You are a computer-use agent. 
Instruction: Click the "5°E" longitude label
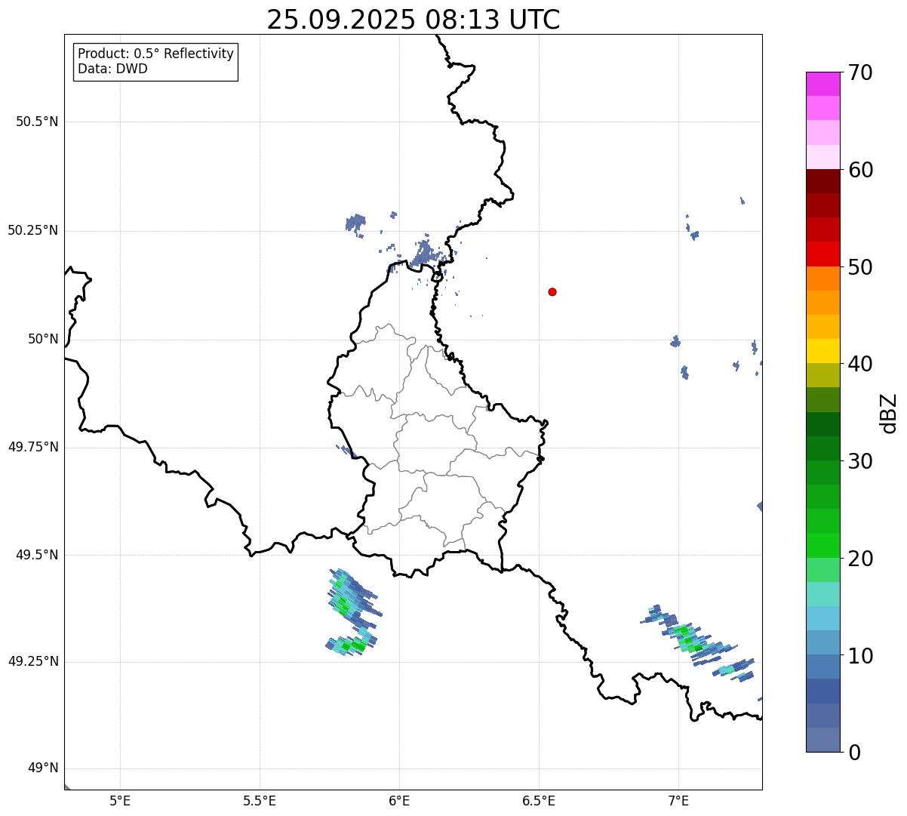click(x=120, y=801)
